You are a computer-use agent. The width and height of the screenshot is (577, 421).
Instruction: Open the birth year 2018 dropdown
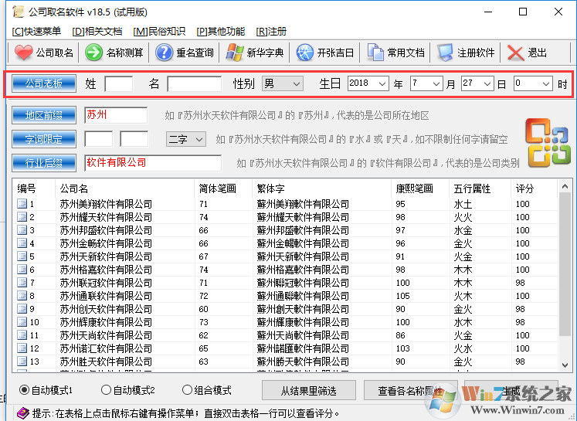point(368,84)
